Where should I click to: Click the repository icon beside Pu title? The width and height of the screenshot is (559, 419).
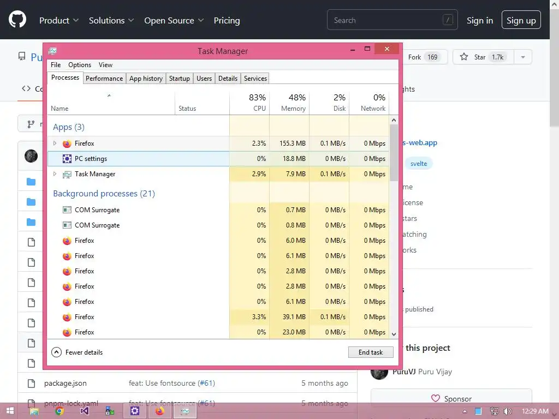point(22,56)
